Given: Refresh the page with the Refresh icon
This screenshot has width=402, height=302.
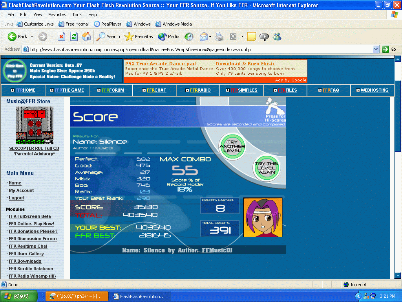Looking at the screenshot, I should point(74,37).
